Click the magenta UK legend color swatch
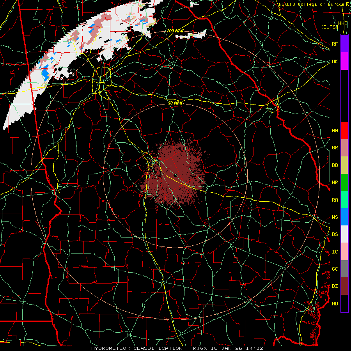The width and height of the screenshot is (351, 351). click(x=344, y=61)
